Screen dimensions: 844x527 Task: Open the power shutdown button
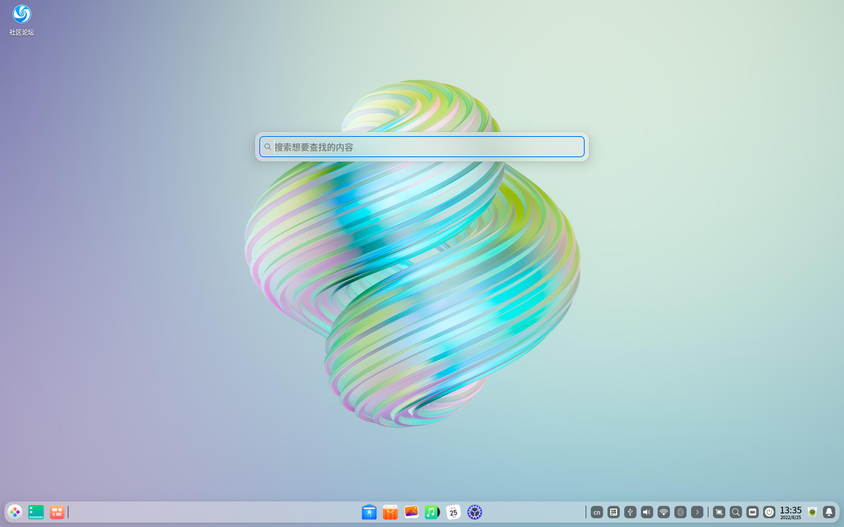click(x=769, y=512)
